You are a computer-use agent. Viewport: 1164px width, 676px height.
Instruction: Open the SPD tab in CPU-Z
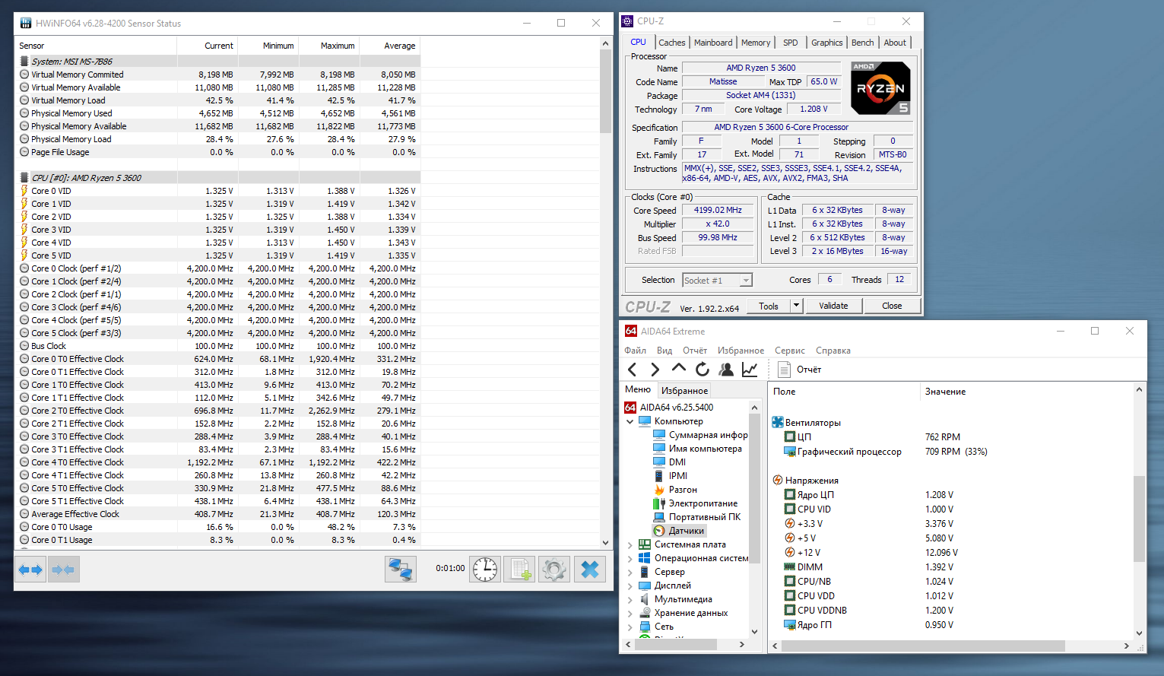point(791,43)
